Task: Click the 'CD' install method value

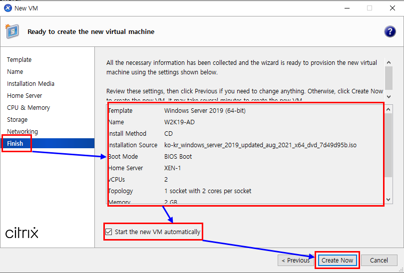Action: coord(168,134)
